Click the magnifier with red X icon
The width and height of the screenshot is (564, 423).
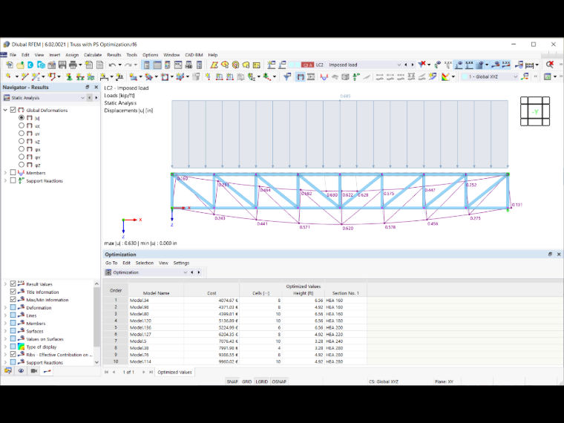coord(550,65)
